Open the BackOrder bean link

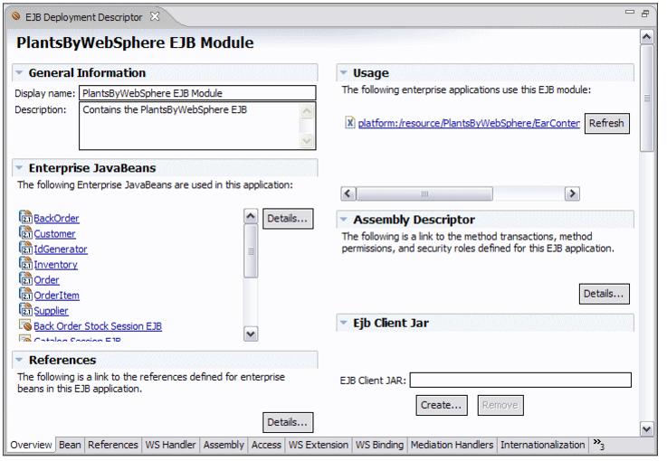pyautogui.click(x=57, y=219)
